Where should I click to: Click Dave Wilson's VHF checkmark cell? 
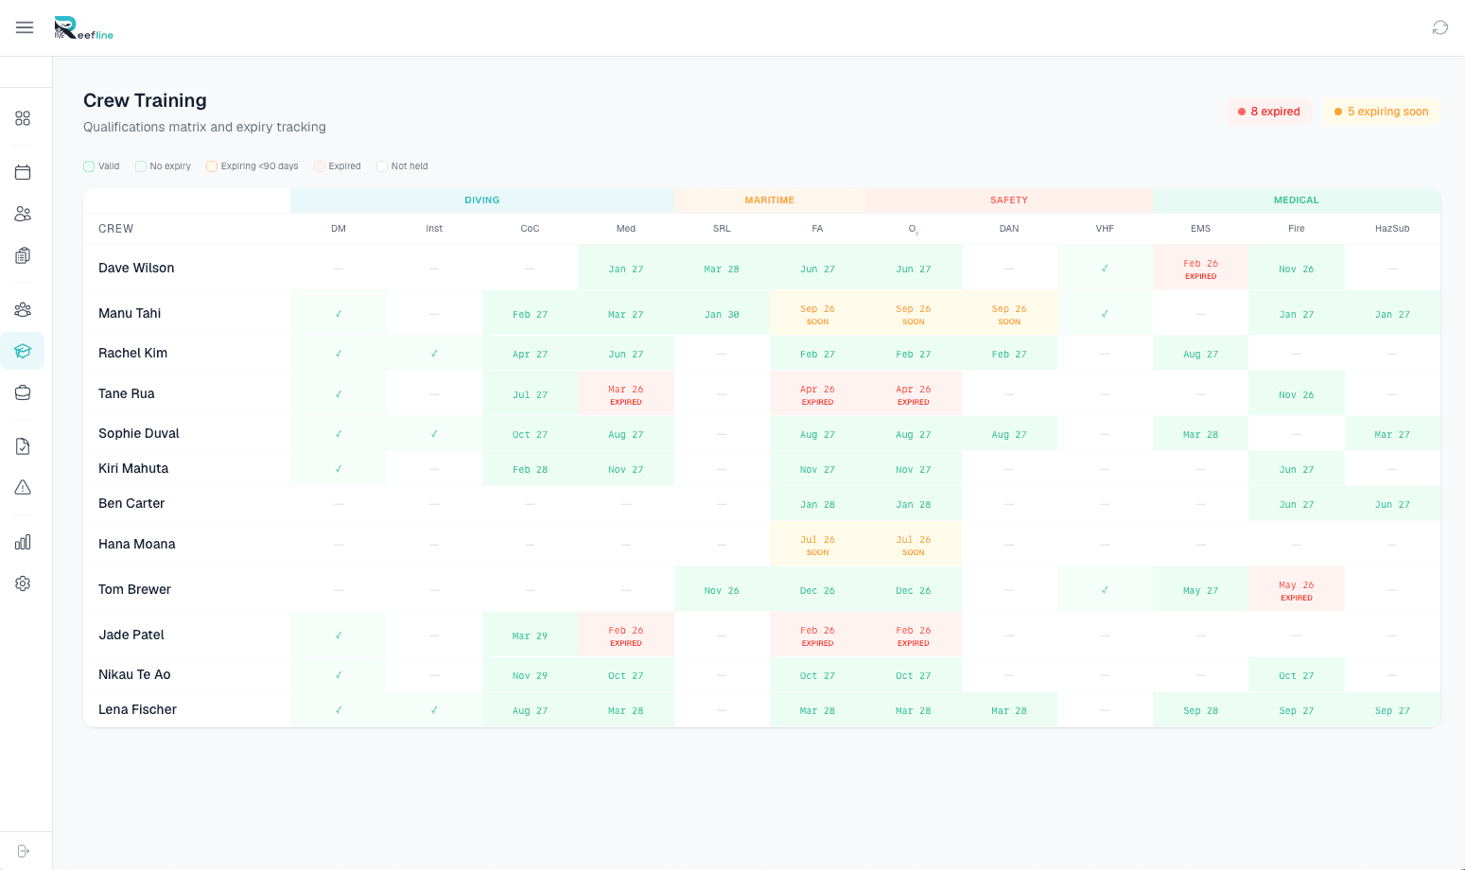(1105, 269)
